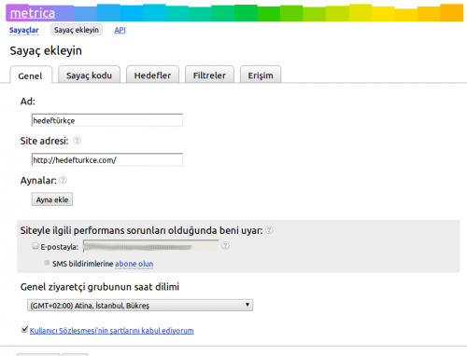This screenshot has height=356, width=467.
Task: Go to the Erişim tab
Action: [261, 75]
